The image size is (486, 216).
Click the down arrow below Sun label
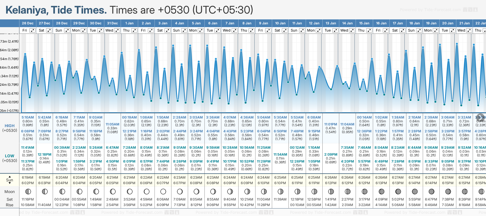[10, 183]
